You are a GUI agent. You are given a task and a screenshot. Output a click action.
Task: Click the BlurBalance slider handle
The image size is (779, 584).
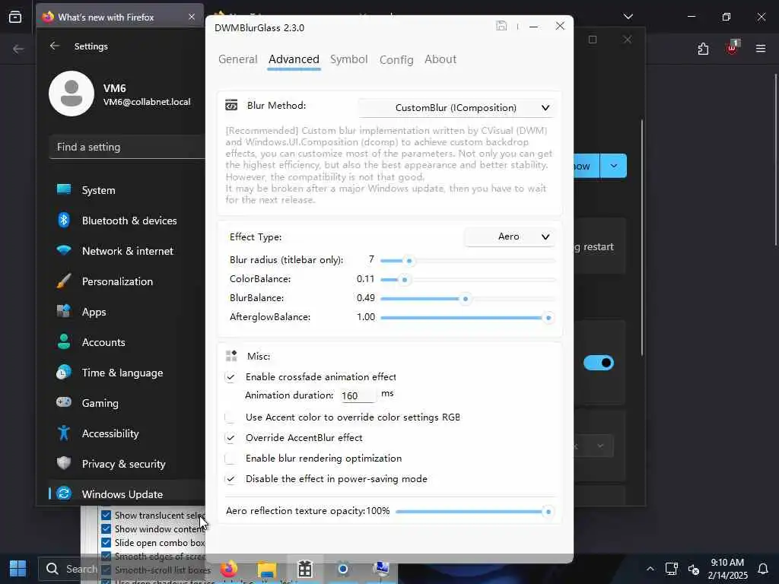(465, 299)
